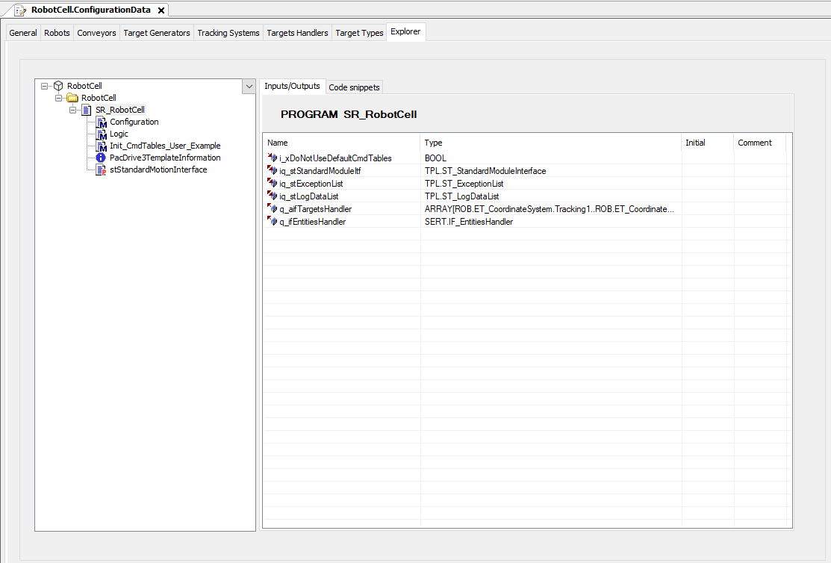Click the RobotCell yellow folder icon
Screen dimensions: 831x563
(72, 99)
